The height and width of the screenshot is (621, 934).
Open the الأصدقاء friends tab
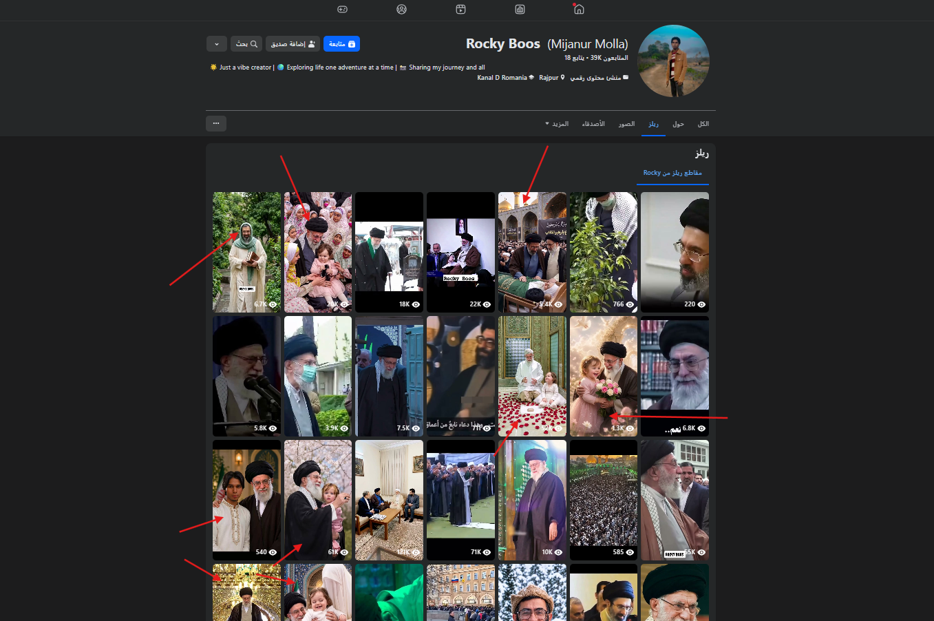tap(593, 124)
